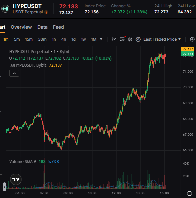Open the more timeframes dropdown arrow
The width and height of the screenshot is (196, 198).
click(101, 39)
